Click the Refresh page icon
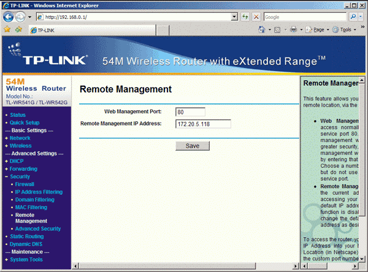Image resolution: width=368 pixels, height=272 pixels. pos(245,17)
